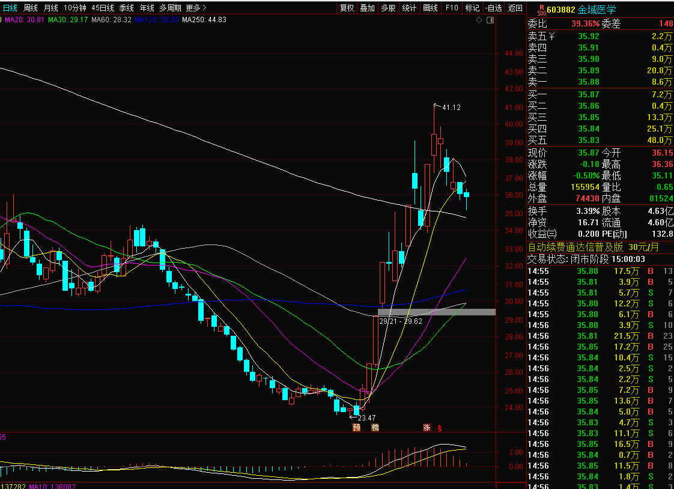Click the 复权 adjustment button
Viewport: 674px width, 489px height.
[x=347, y=8]
